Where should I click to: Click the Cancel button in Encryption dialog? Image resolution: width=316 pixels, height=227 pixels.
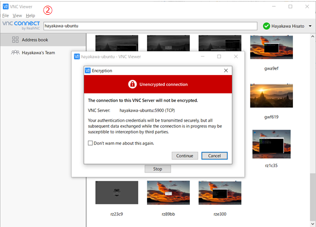(x=214, y=156)
